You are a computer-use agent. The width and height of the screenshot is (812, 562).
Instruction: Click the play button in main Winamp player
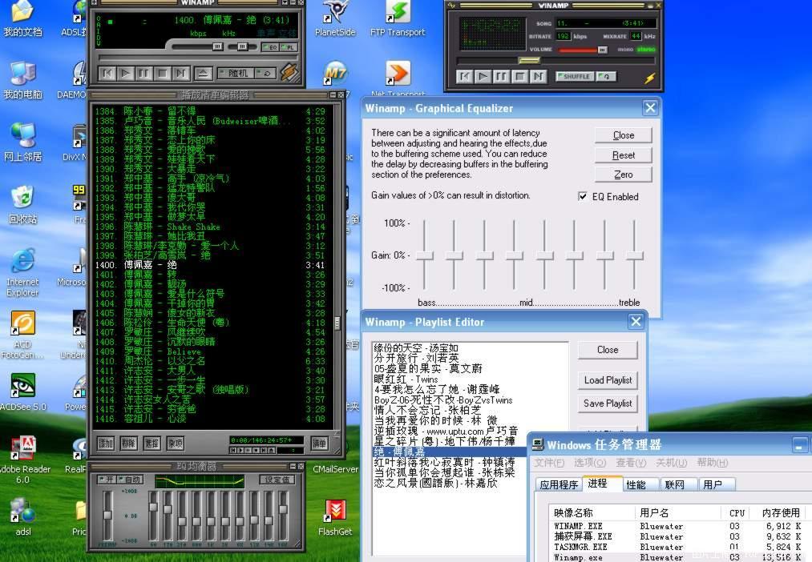click(x=125, y=74)
